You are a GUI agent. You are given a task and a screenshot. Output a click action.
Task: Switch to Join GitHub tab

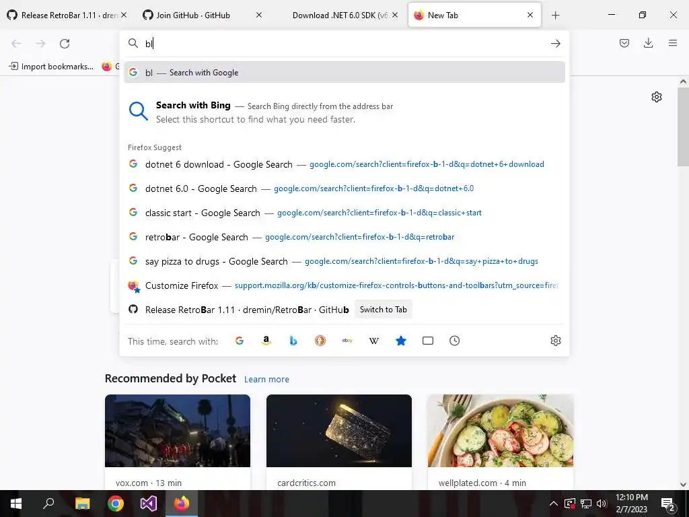[x=193, y=15]
